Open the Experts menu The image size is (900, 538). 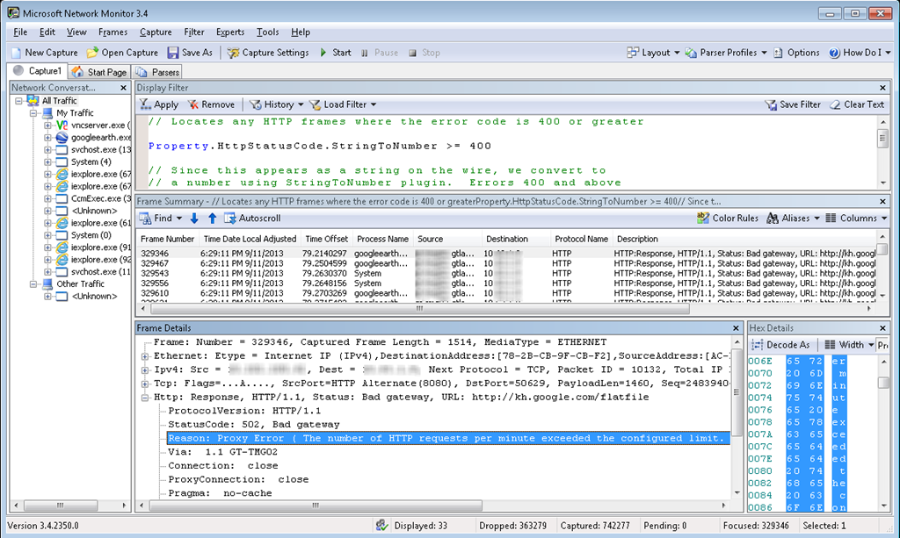pyautogui.click(x=230, y=32)
